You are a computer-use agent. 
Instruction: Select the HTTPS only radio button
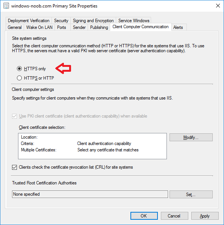[x=20, y=69]
